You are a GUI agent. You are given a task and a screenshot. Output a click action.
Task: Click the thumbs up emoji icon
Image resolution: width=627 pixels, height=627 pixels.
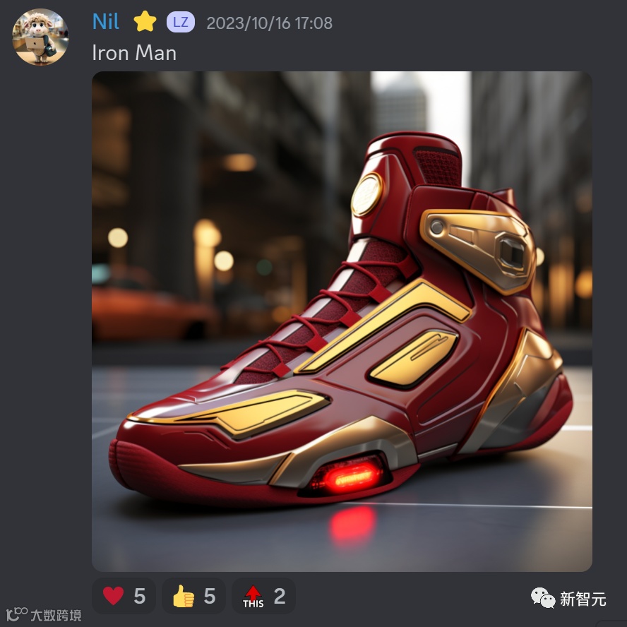point(183,596)
